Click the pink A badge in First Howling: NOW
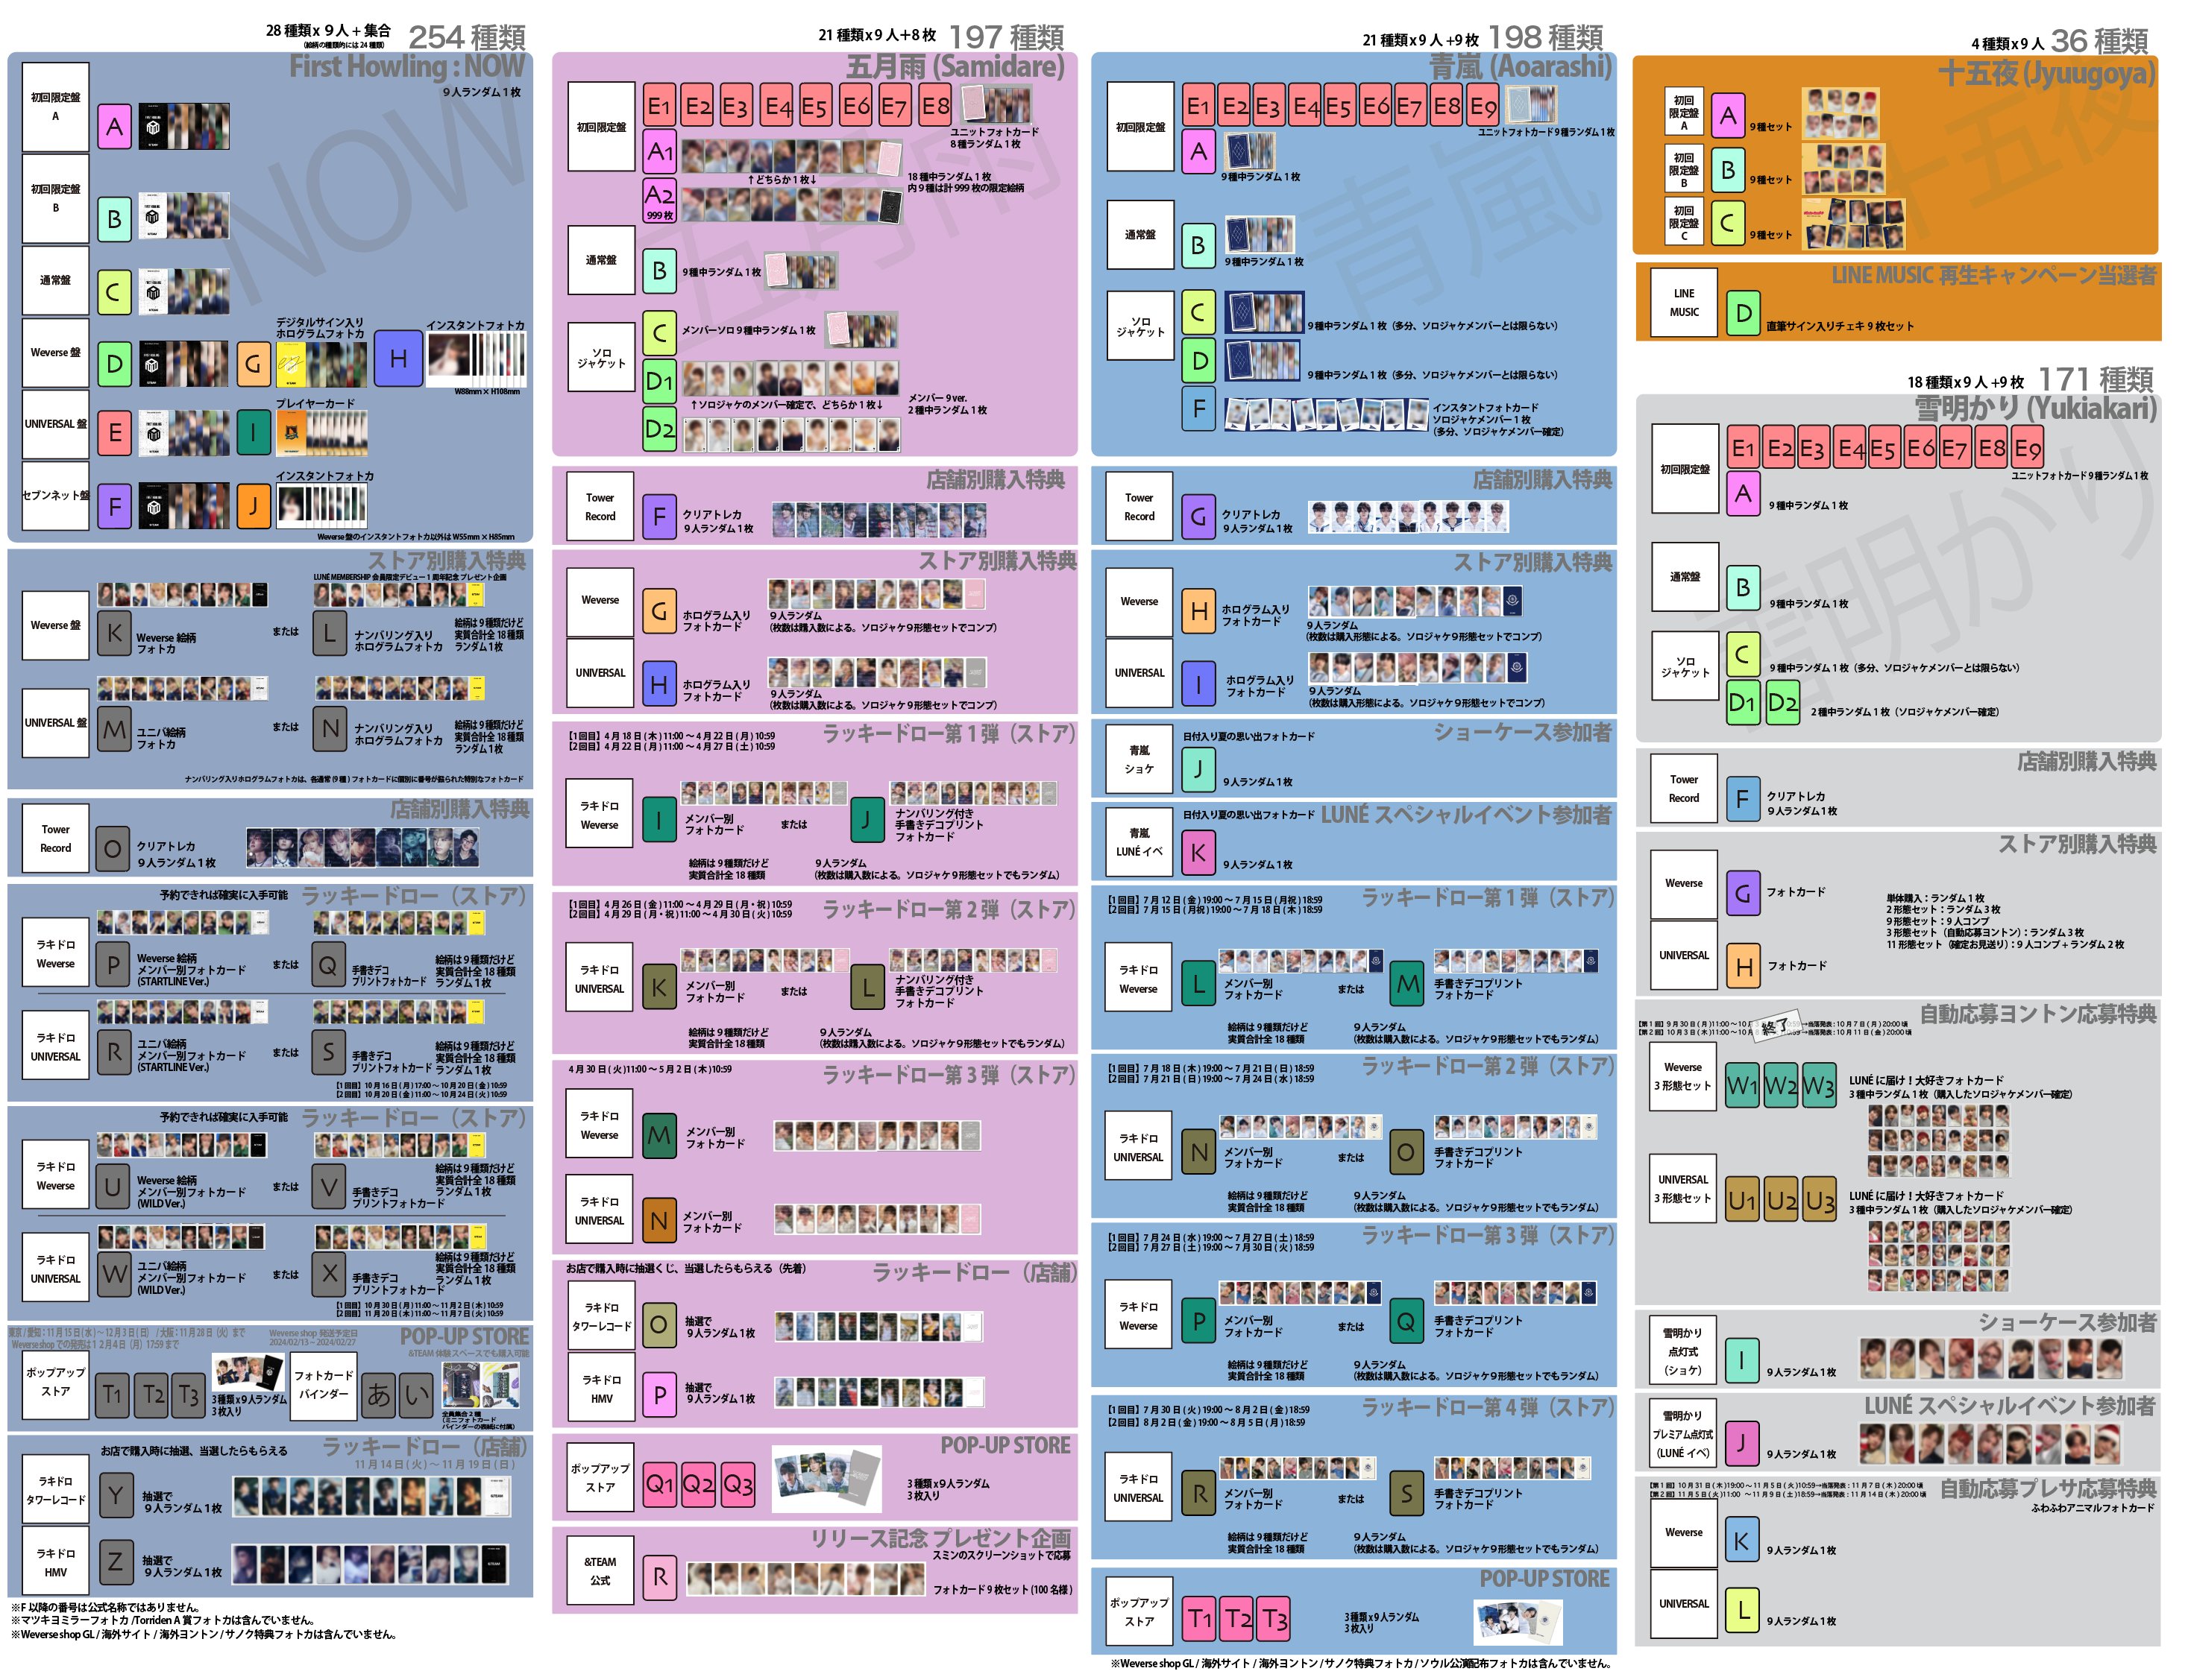 click(114, 127)
